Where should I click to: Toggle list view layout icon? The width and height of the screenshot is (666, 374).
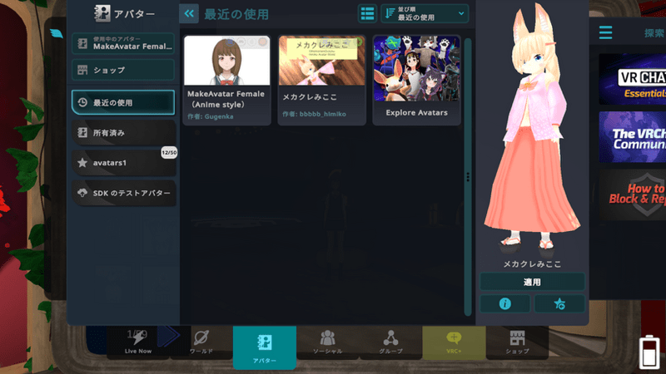[367, 13]
